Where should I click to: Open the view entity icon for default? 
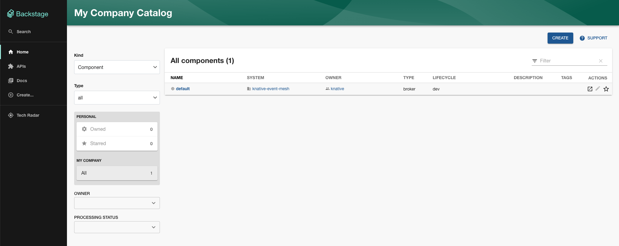pos(590,89)
